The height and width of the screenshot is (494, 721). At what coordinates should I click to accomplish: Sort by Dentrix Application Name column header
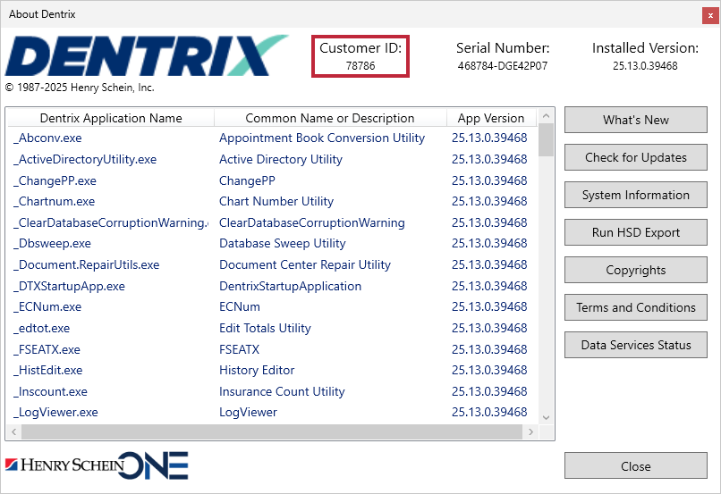click(x=111, y=118)
